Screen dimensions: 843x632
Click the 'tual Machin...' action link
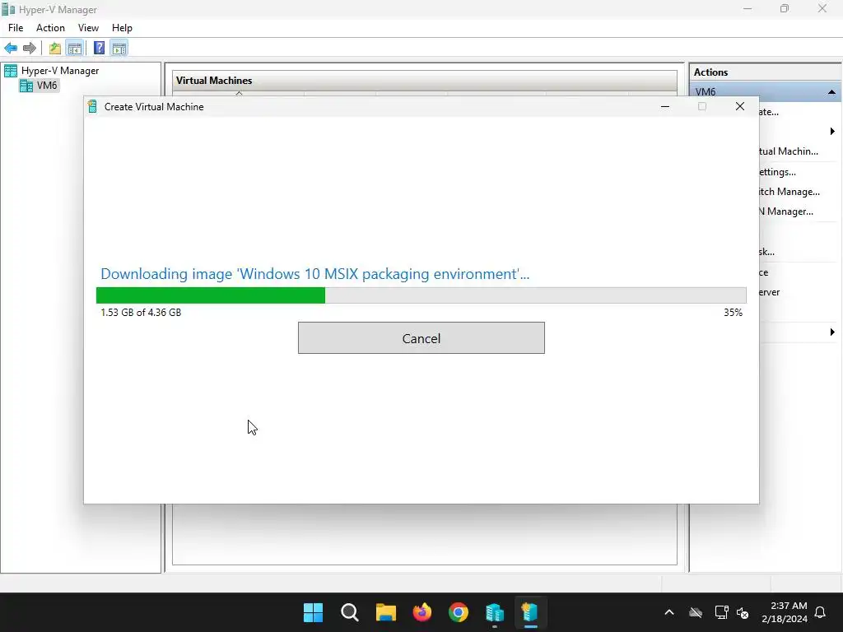[x=788, y=151]
